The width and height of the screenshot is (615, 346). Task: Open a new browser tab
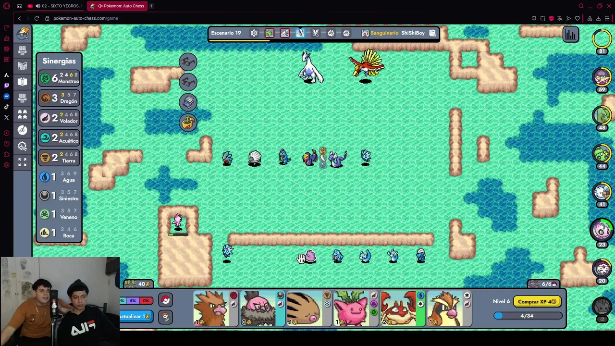coord(151,6)
